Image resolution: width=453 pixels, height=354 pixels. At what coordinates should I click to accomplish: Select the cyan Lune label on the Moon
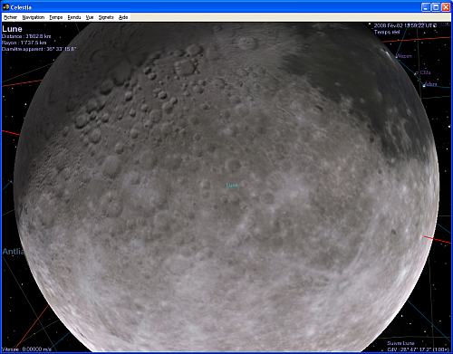pos(232,186)
